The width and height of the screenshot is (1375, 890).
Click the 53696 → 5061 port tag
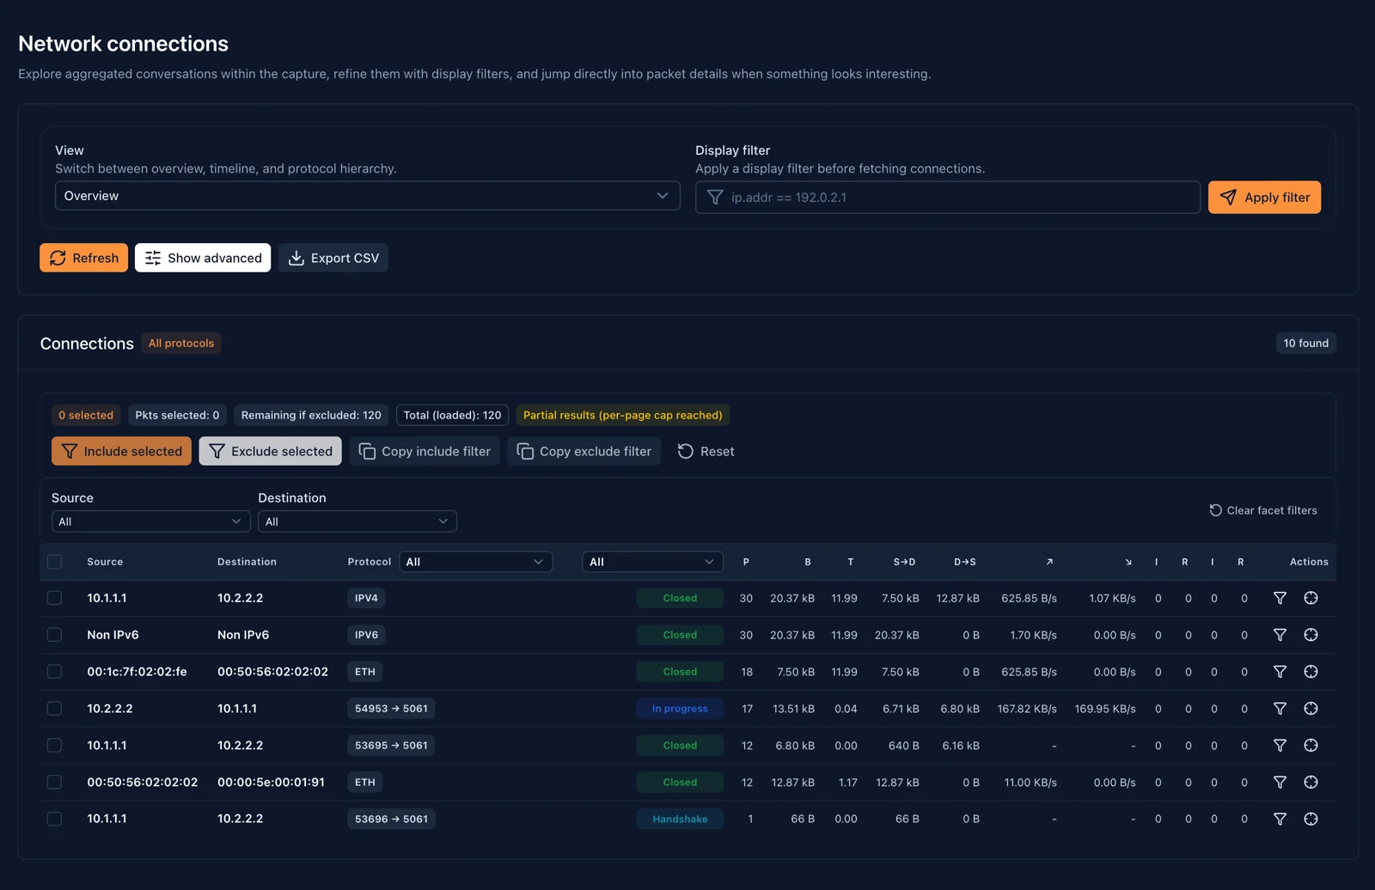click(391, 820)
